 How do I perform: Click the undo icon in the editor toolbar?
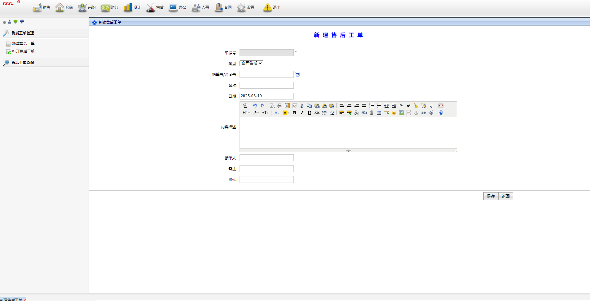(x=255, y=106)
